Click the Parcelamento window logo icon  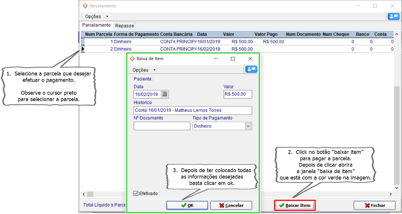tap(85, 6)
